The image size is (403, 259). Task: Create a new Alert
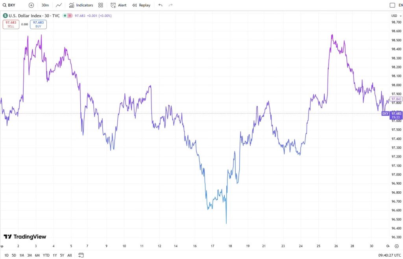pos(118,5)
